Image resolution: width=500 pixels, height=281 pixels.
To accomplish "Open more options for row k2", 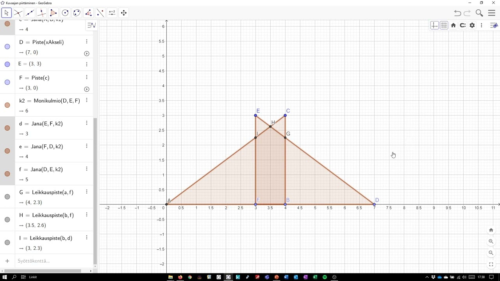I will tap(87, 100).
